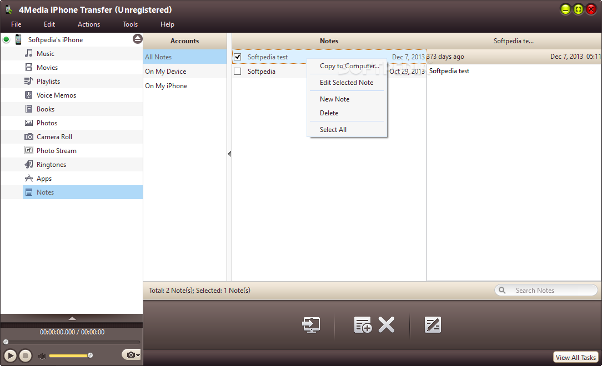Click the Movies film icon
This screenshot has height=366, width=602.
point(29,68)
